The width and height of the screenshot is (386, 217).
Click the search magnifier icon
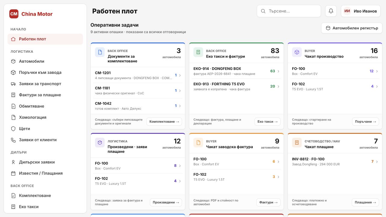263,11
